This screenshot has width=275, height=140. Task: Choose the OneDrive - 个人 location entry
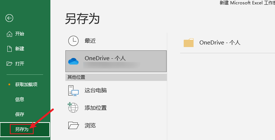tap(116, 61)
